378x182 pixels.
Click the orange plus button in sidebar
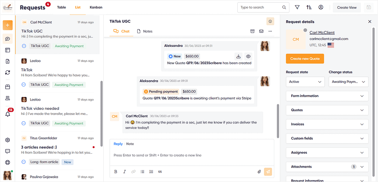click(7, 25)
